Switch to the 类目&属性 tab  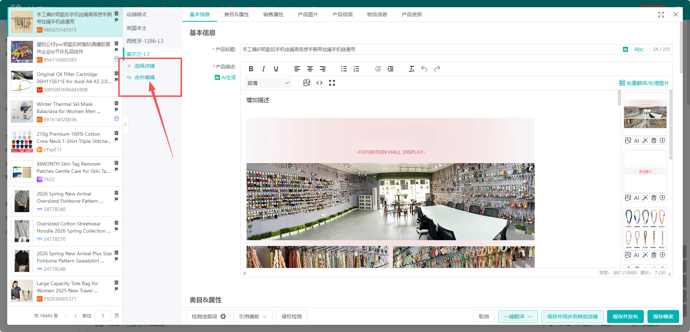point(236,14)
